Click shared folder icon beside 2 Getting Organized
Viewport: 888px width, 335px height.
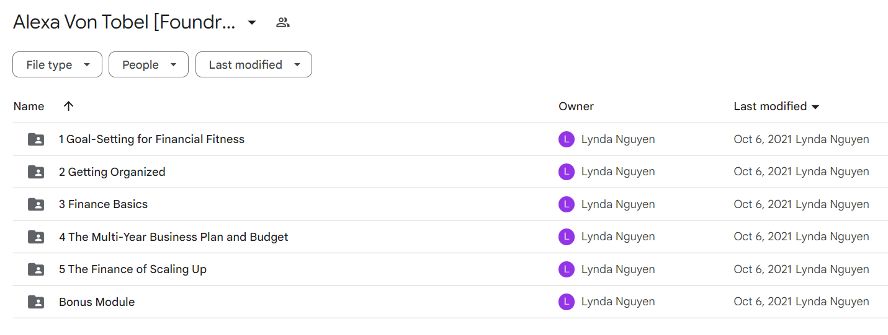click(x=36, y=172)
